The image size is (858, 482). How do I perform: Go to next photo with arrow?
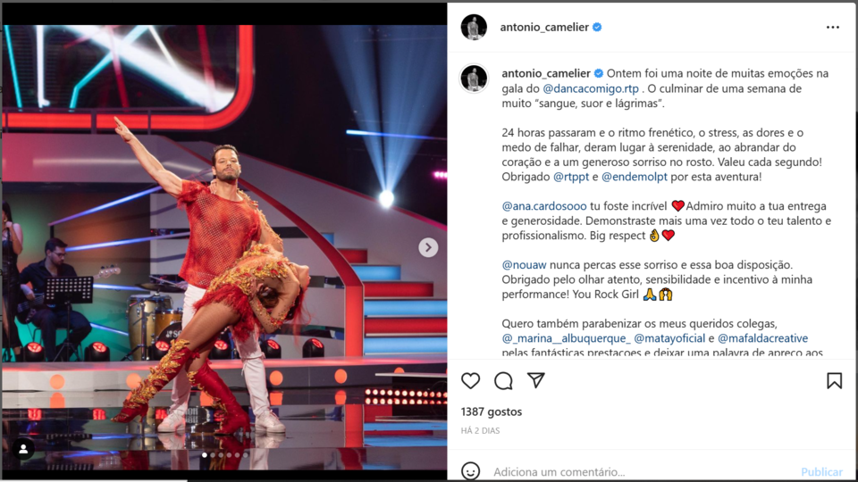click(428, 247)
